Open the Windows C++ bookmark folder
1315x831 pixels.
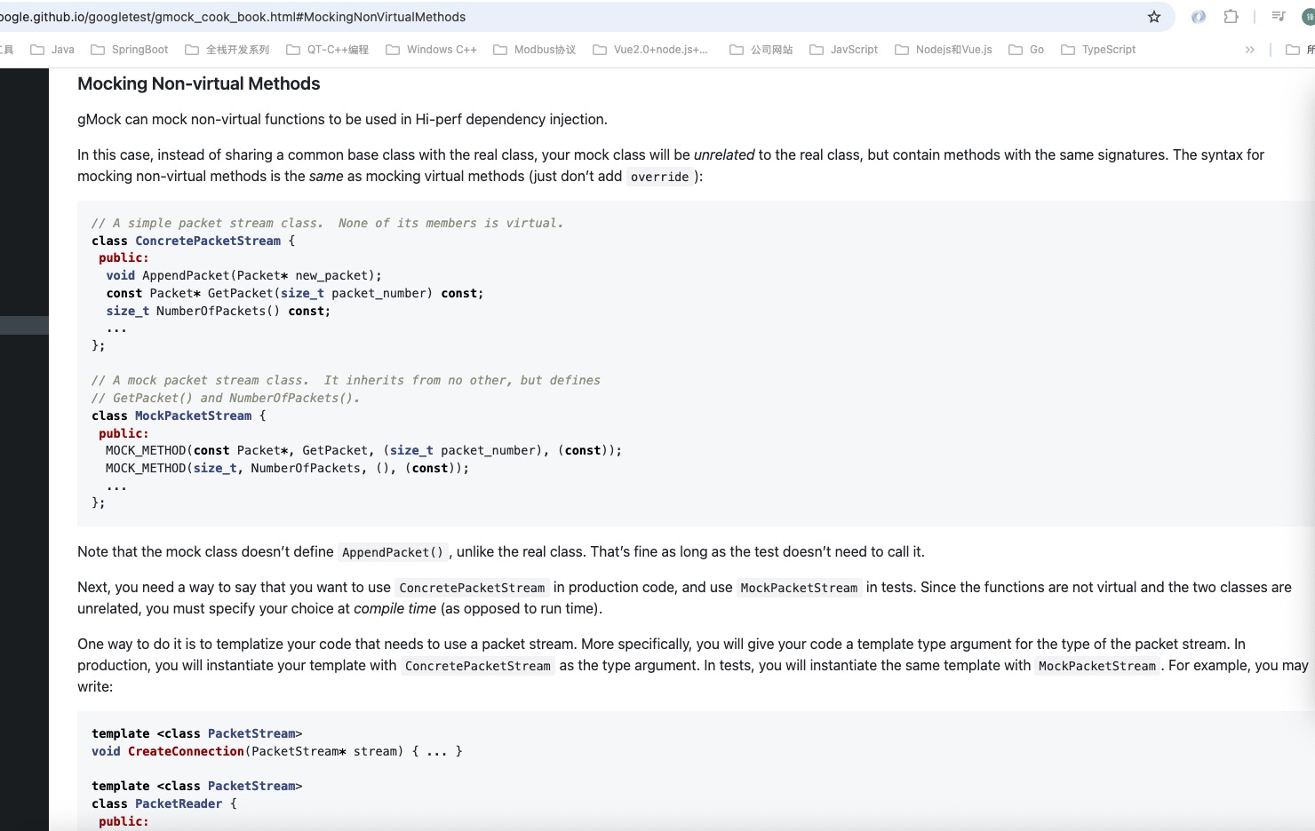coord(431,50)
